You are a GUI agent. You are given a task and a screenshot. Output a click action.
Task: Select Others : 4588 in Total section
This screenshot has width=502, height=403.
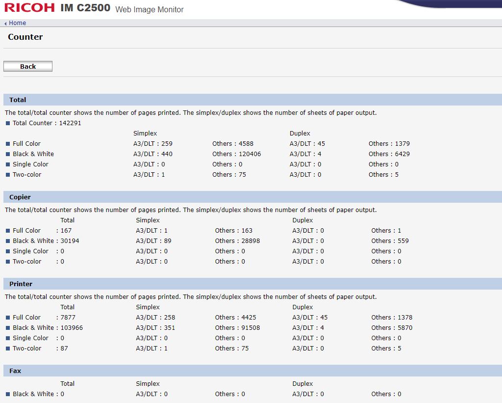(x=233, y=144)
